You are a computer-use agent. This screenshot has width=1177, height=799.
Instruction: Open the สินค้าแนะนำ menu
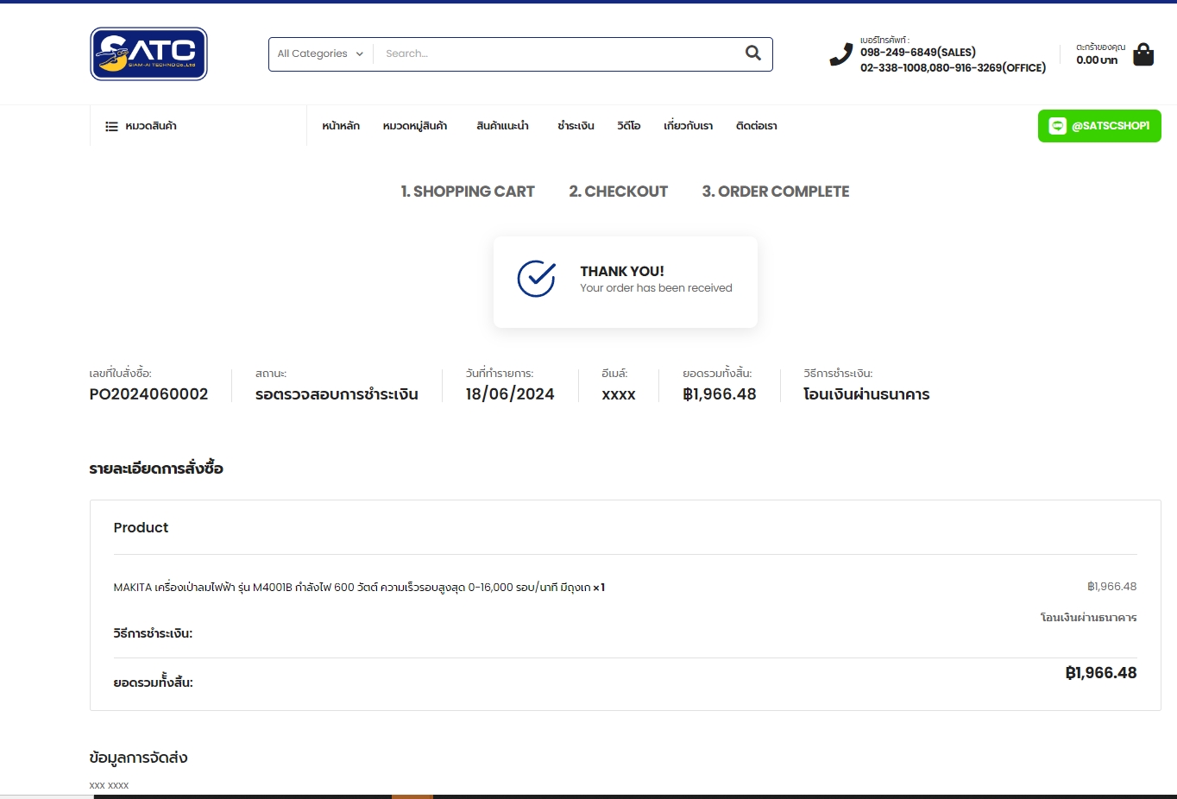pos(502,126)
